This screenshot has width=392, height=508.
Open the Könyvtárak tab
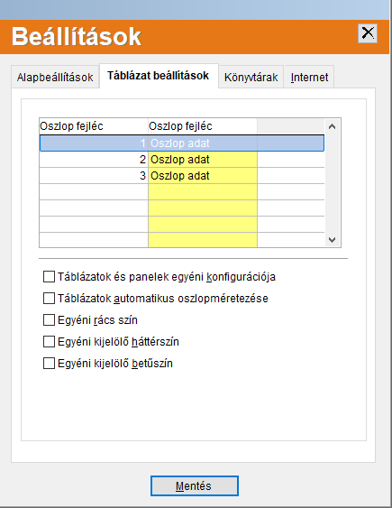pos(251,77)
